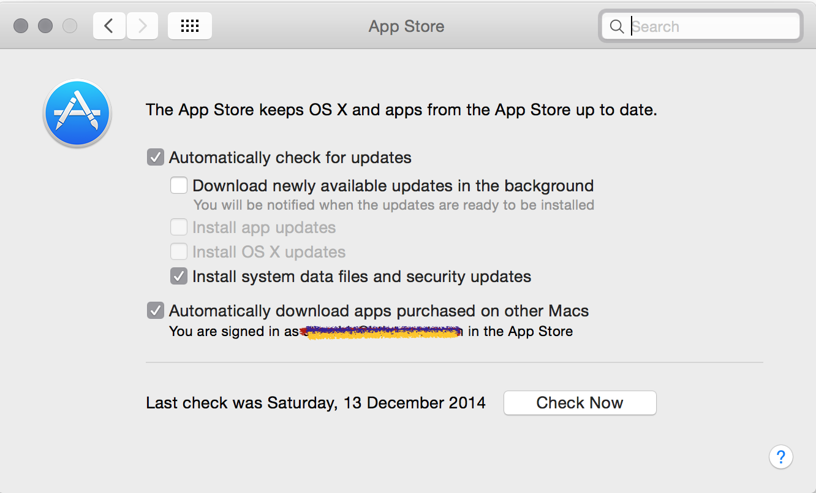Tick the Install app updates checkbox

coord(179,227)
